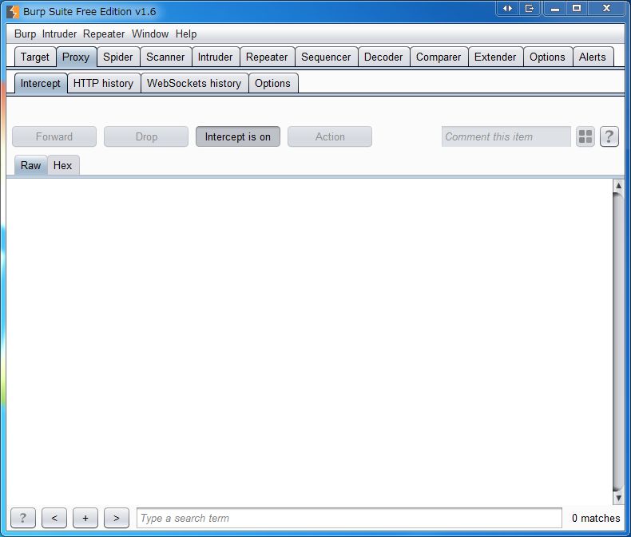Viewport: 631px width, 537px height.
Task: Open the Repeater tab
Action: tap(267, 57)
